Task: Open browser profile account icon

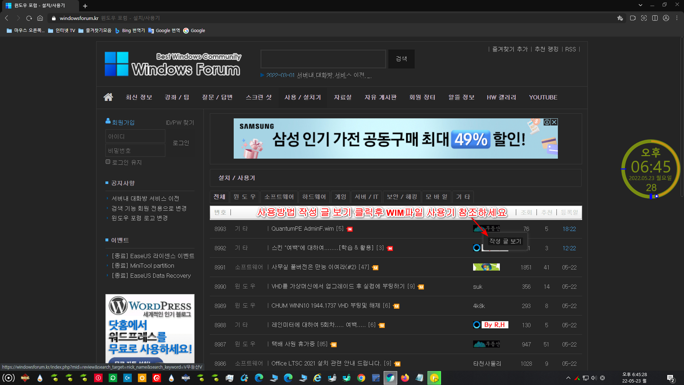Action: (666, 18)
